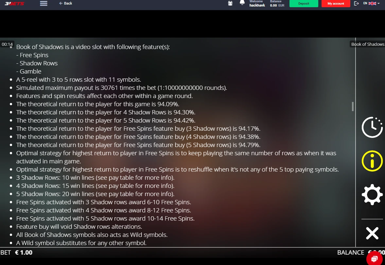385x265 pixels.
Task: Open the hamburger menu
Action: pyautogui.click(x=44, y=4)
